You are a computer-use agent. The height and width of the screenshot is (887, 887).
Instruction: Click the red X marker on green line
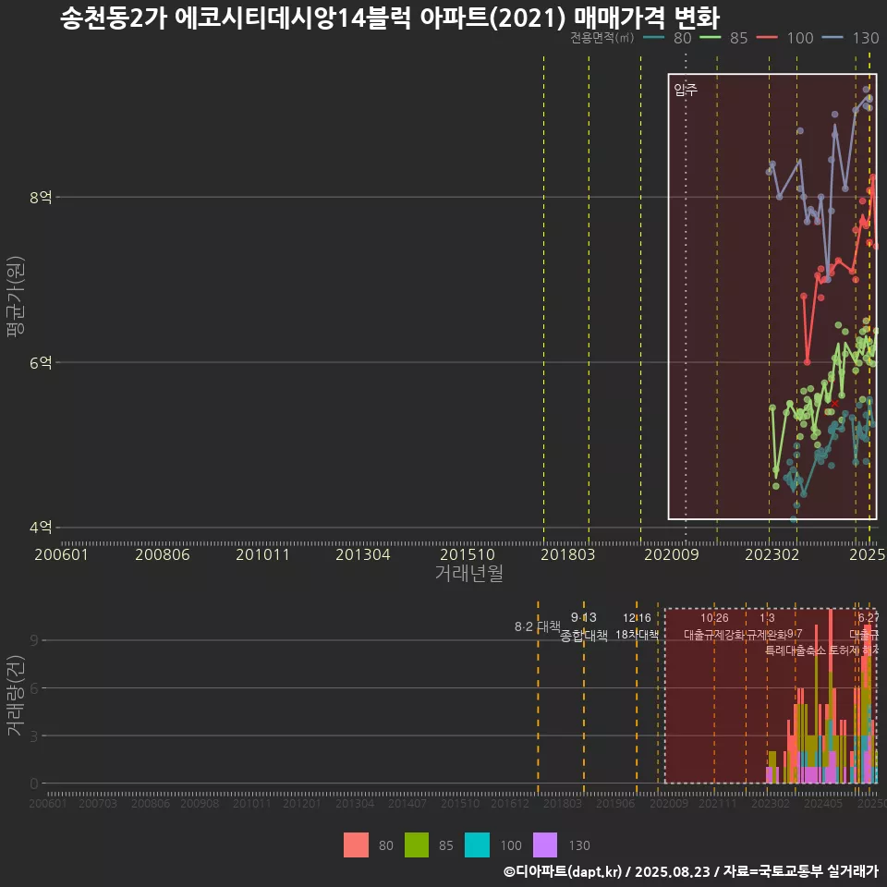click(x=834, y=404)
